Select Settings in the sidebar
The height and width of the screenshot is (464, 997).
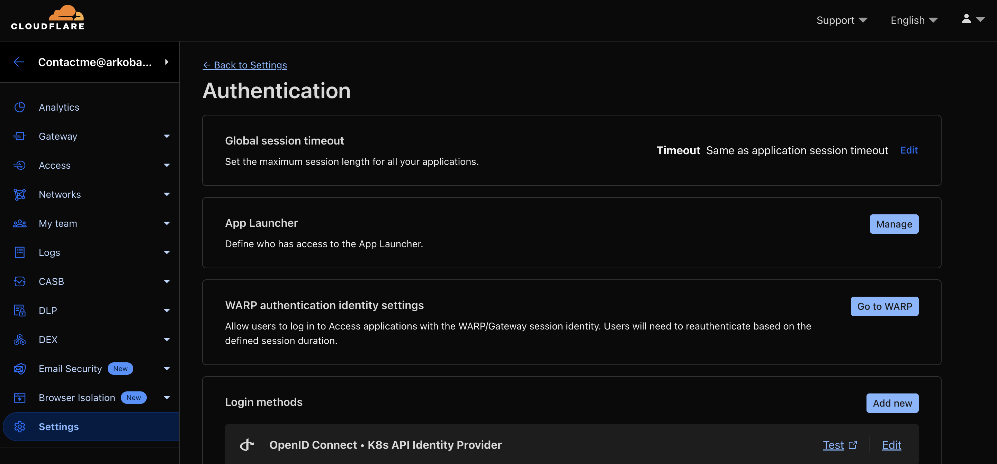coord(59,427)
